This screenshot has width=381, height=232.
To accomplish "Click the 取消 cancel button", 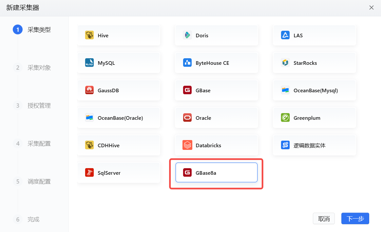I will tap(324, 218).
